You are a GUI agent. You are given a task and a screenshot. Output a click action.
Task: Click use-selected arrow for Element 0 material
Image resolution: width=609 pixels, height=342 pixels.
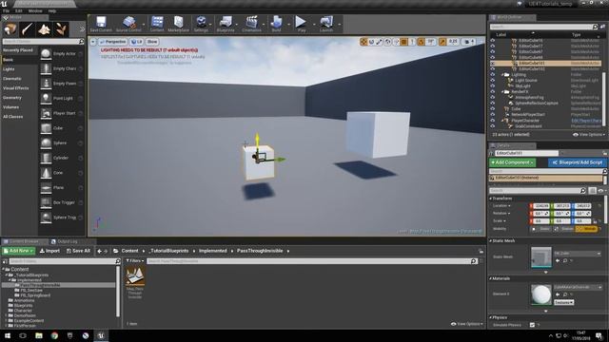(x=558, y=294)
